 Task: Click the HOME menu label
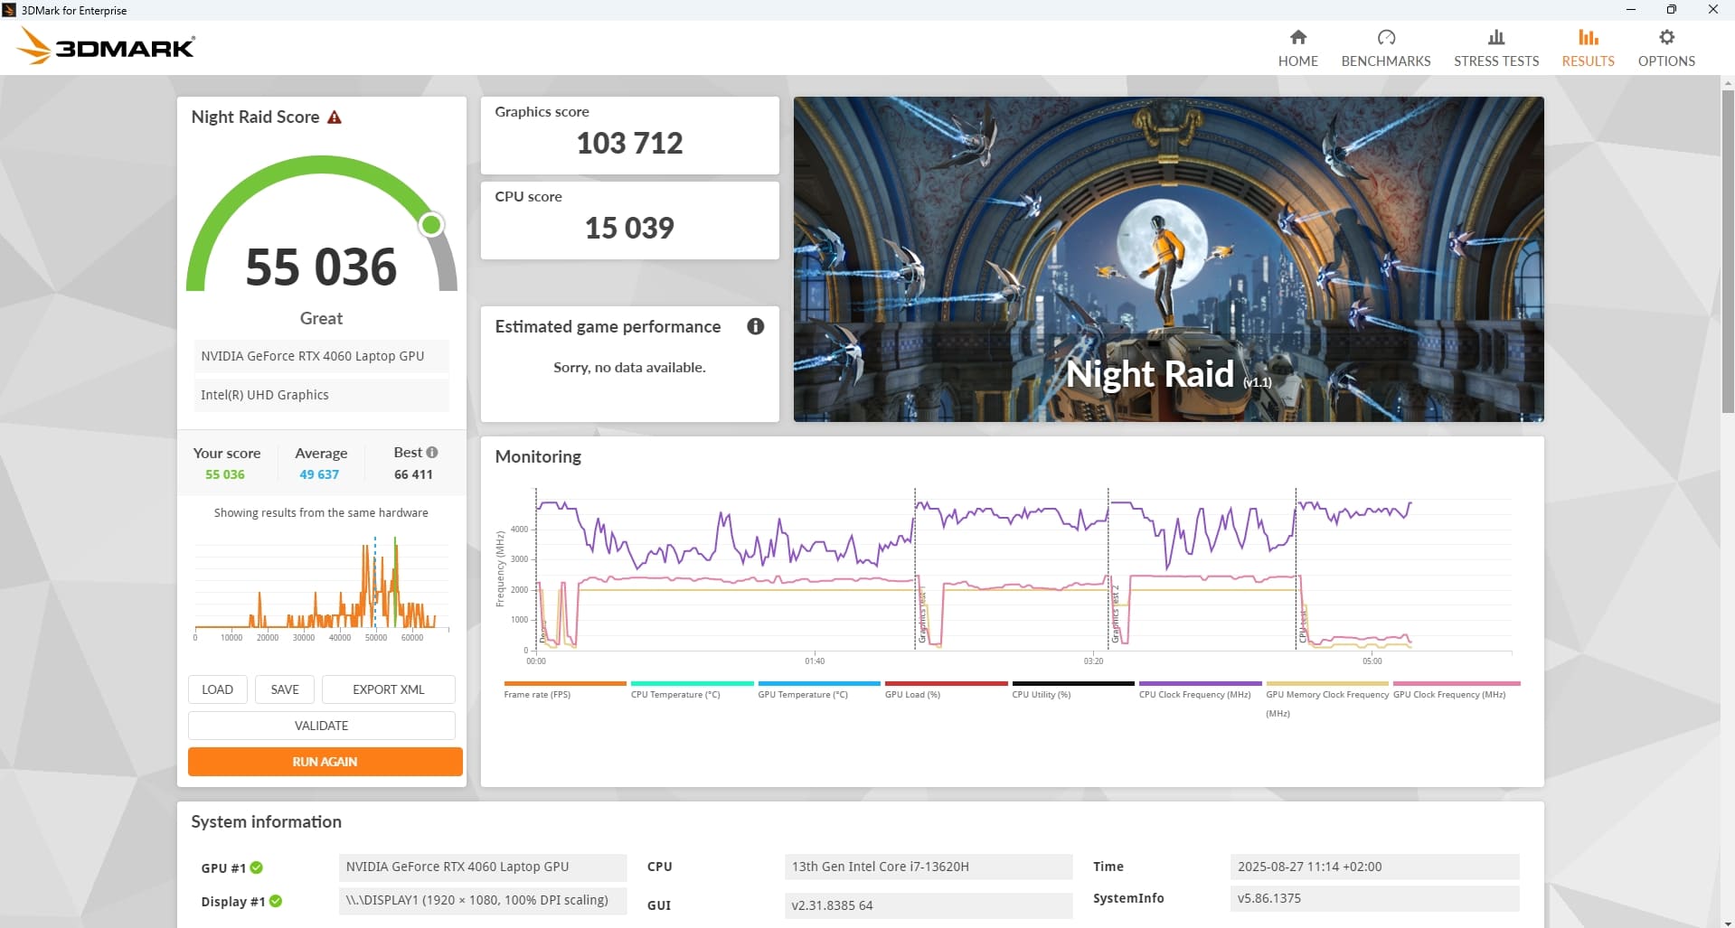(1297, 61)
